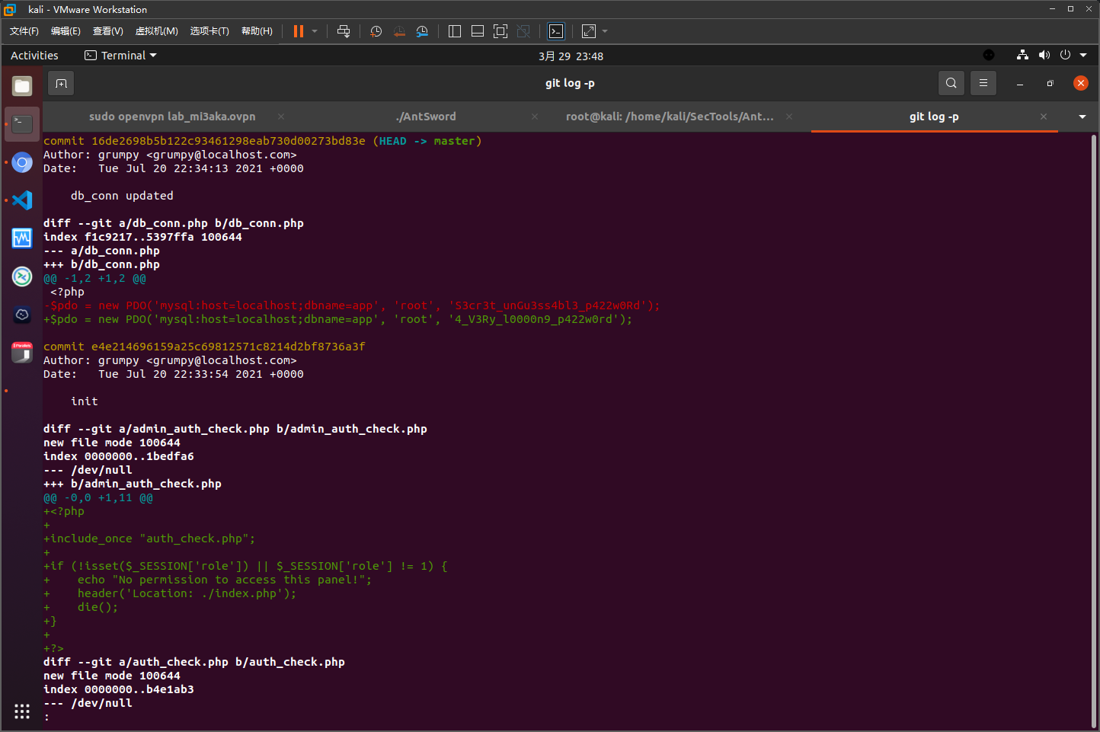Click revert to snapshot icon
Viewport: 1100px width, 732px height.
[x=399, y=31]
